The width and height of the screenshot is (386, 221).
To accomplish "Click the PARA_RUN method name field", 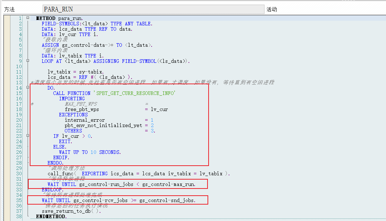I will coord(153,9).
